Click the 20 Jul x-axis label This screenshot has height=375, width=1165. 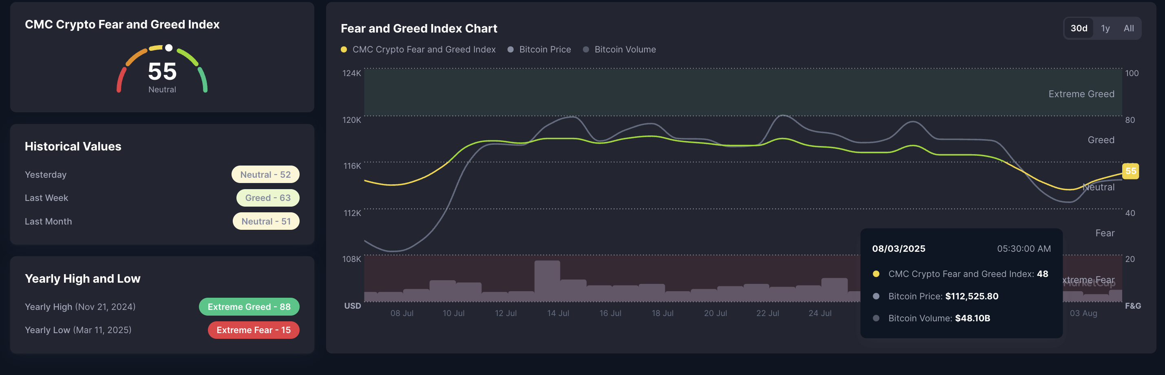715,313
